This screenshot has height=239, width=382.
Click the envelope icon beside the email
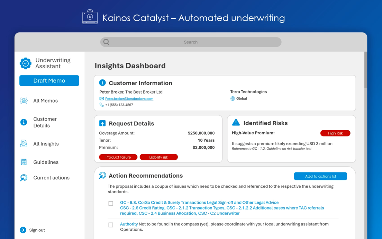102,98
